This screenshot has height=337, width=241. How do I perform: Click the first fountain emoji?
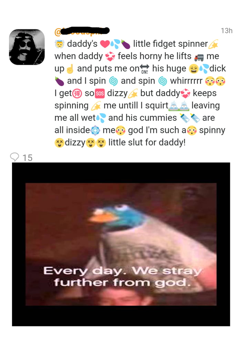[173, 106]
